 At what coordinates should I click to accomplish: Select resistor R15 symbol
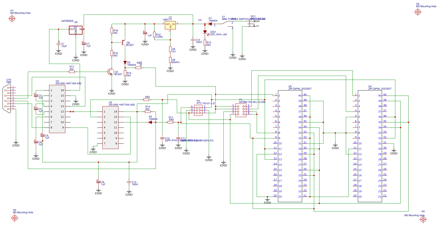[125, 73]
